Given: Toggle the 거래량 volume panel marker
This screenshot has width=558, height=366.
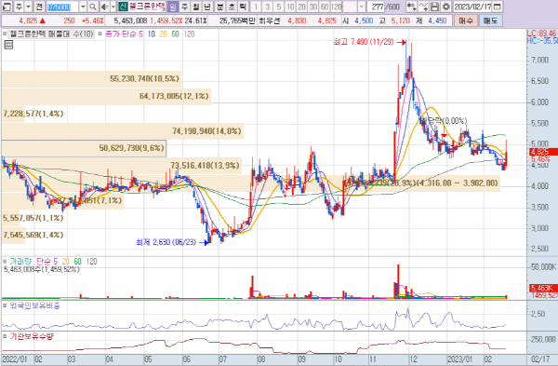Looking at the screenshot, I should pyautogui.click(x=5, y=262).
